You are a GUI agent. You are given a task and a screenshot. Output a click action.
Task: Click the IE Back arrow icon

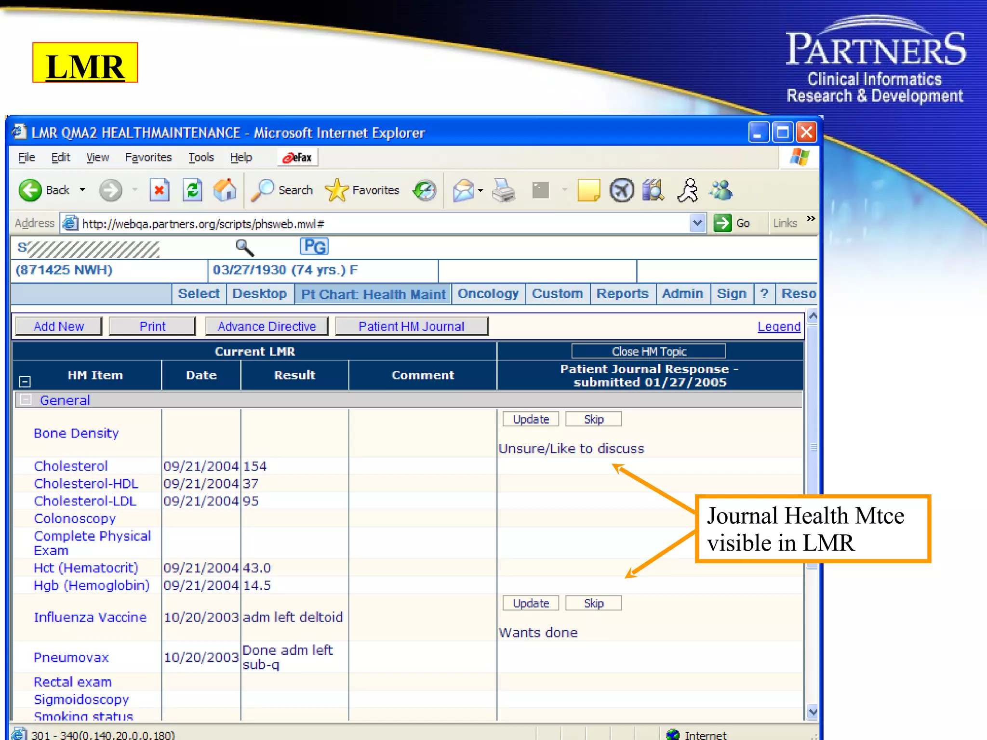pos(30,190)
